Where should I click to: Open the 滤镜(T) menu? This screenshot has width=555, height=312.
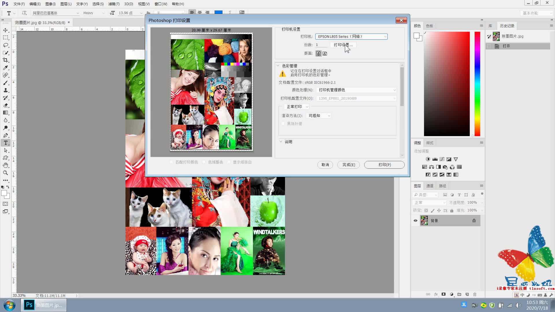[x=114, y=4]
